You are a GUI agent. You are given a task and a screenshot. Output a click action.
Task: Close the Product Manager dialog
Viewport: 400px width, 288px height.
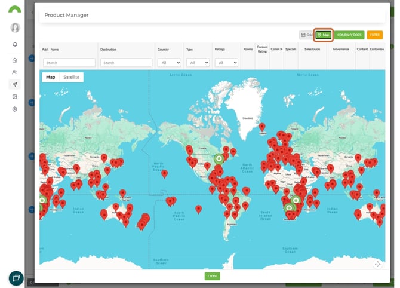tap(213, 276)
